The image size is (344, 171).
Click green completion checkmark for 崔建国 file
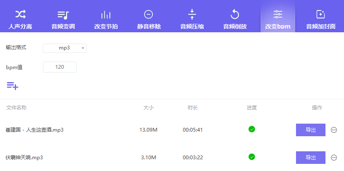point(252,129)
